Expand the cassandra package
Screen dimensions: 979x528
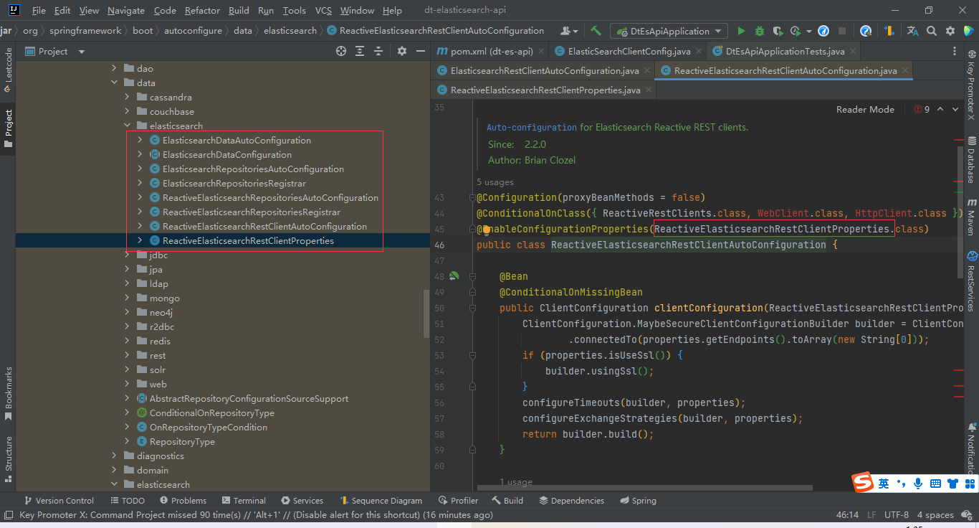pos(127,97)
